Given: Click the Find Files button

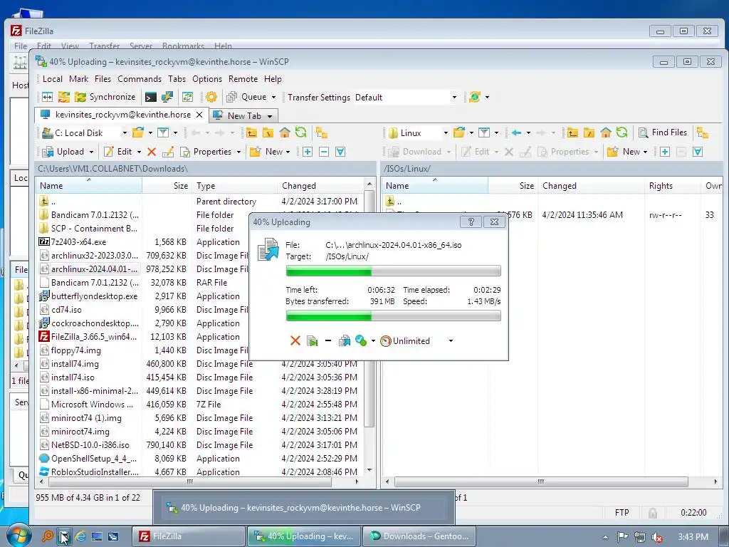Looking at the screenshot, I should 663,132.
